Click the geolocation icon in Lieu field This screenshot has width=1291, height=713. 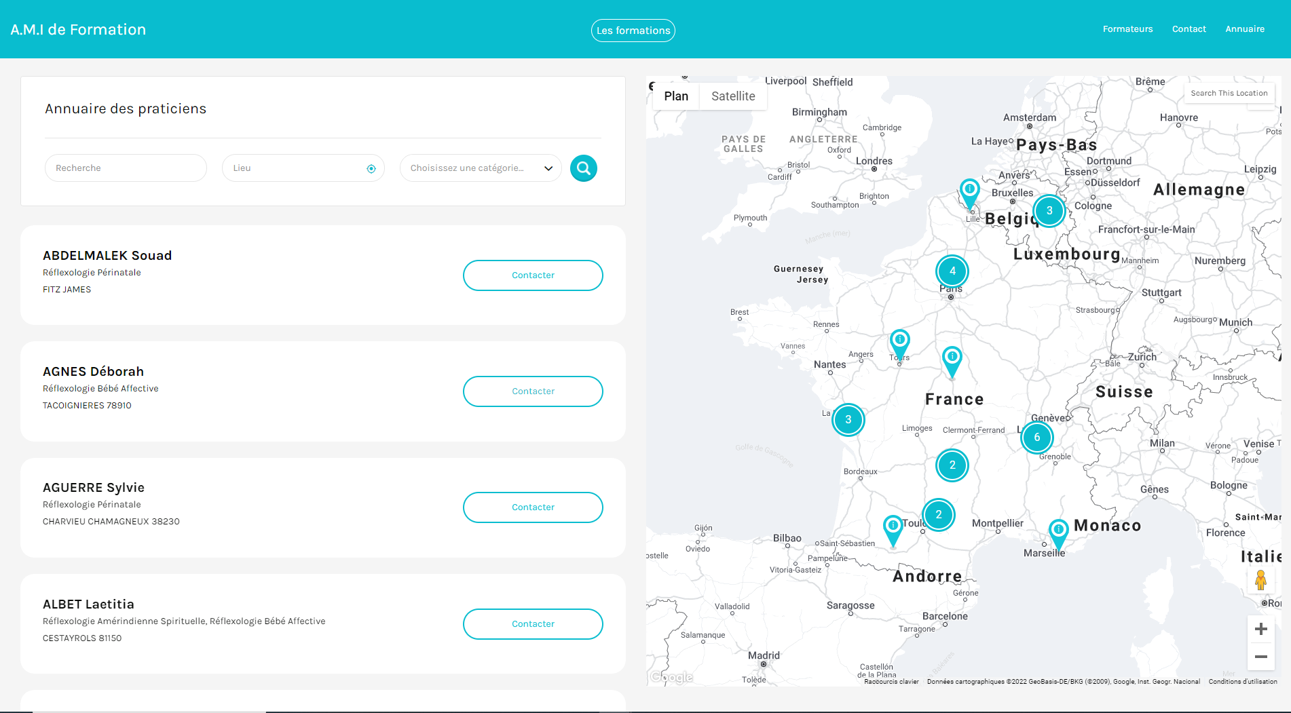coord(371,169)
